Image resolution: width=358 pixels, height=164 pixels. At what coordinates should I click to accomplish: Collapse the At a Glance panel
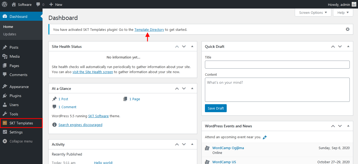(x=192, y=89)
